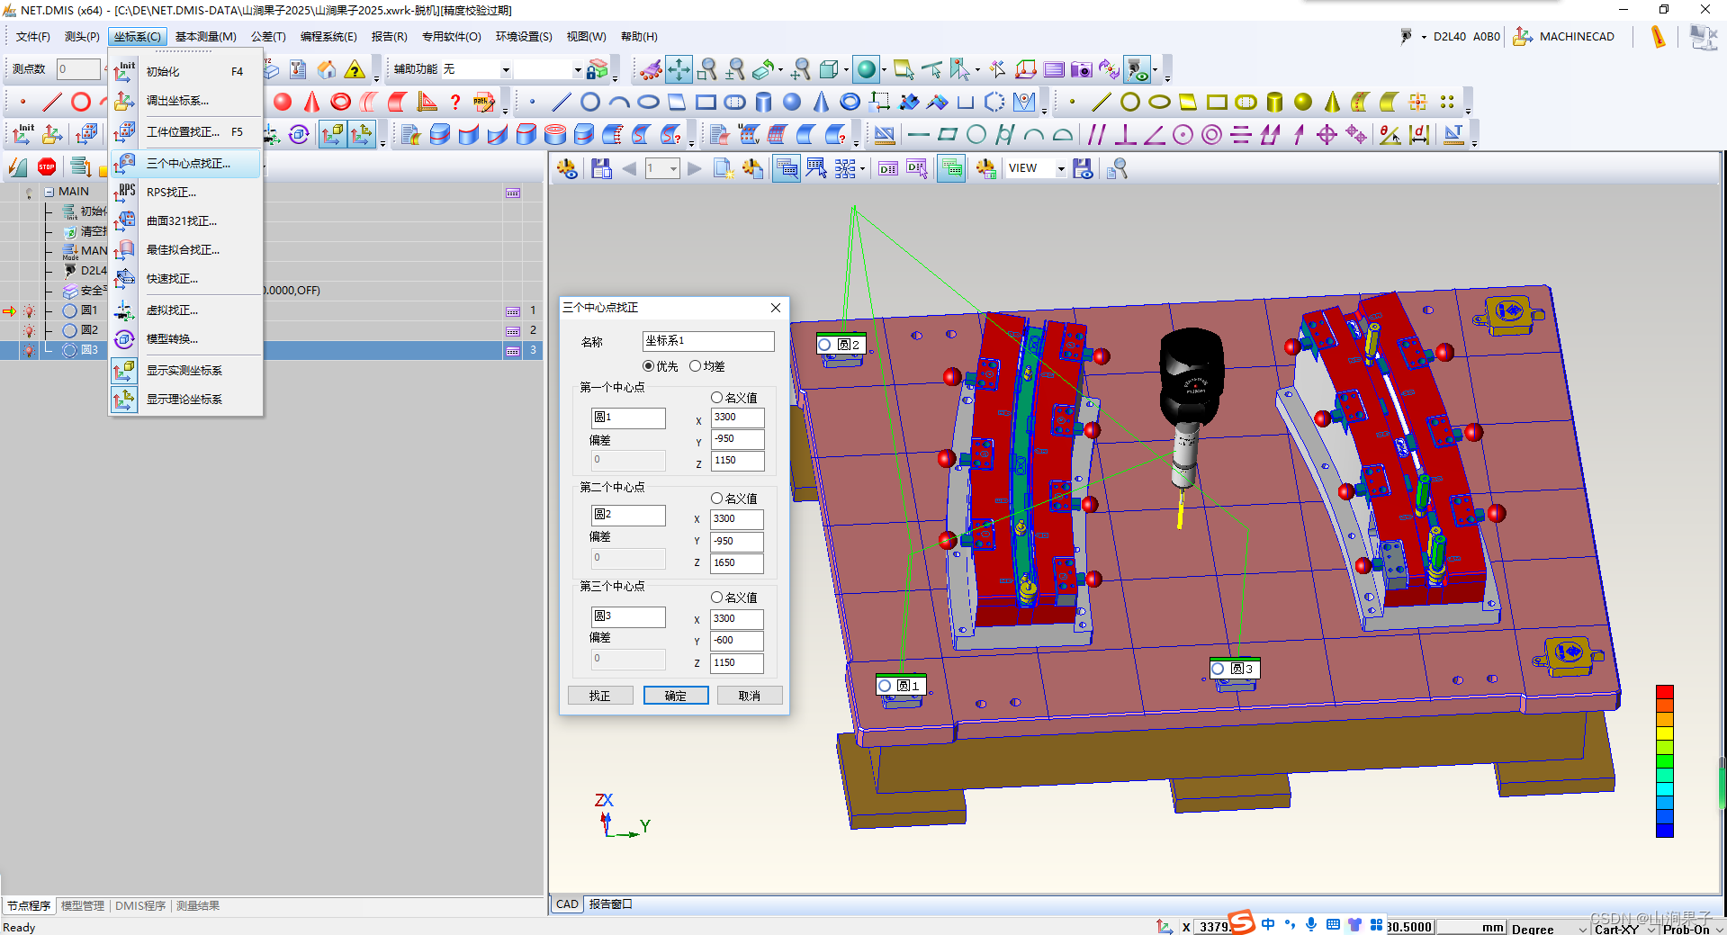Click the red STOP icon
The image size is (1727, 935).
[x=47, y=166]
